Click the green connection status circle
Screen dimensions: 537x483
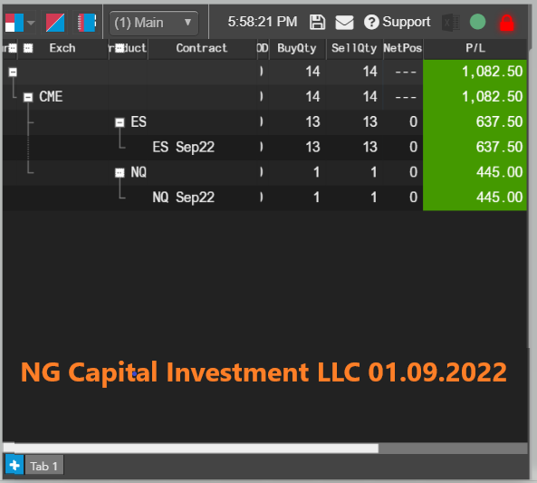coord(477,23)
